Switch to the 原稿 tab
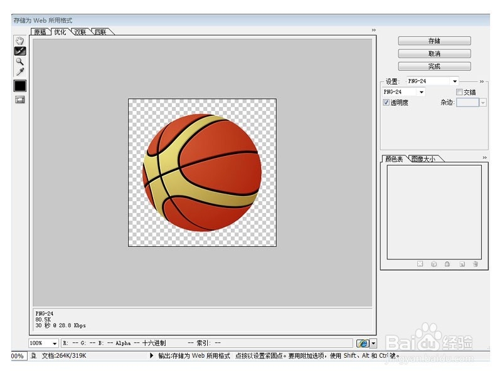Screen dimensions: 502x376 (x=40, y=32)
